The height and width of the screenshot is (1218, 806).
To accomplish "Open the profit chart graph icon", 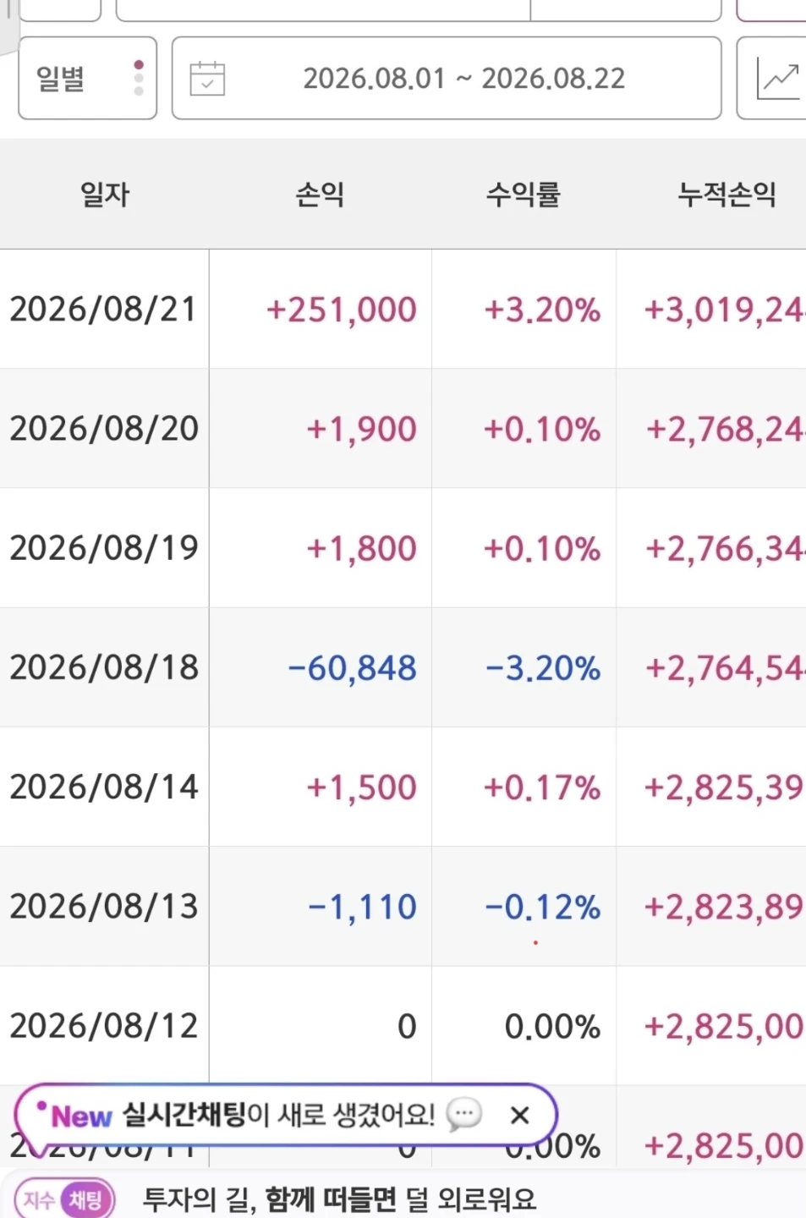I will 778,78.
